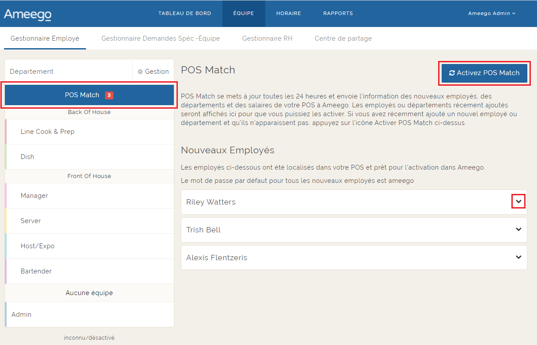Open the Rapports menu item
The image size is (537, 345).
(x=338, y=13)
